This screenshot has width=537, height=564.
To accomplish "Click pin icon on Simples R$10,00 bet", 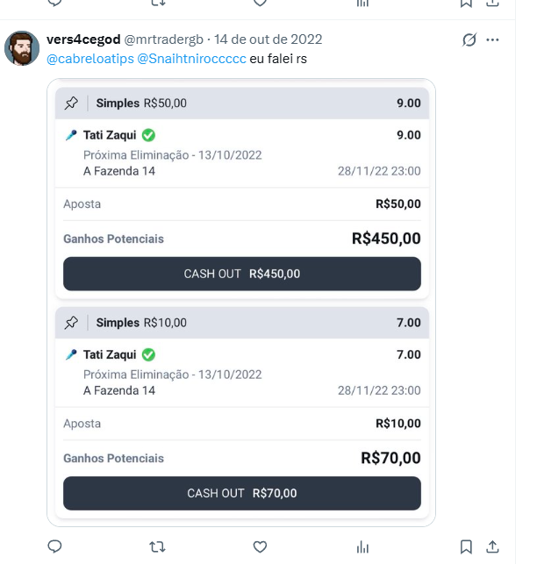I will pyautogui.click(x=71, y=323).
